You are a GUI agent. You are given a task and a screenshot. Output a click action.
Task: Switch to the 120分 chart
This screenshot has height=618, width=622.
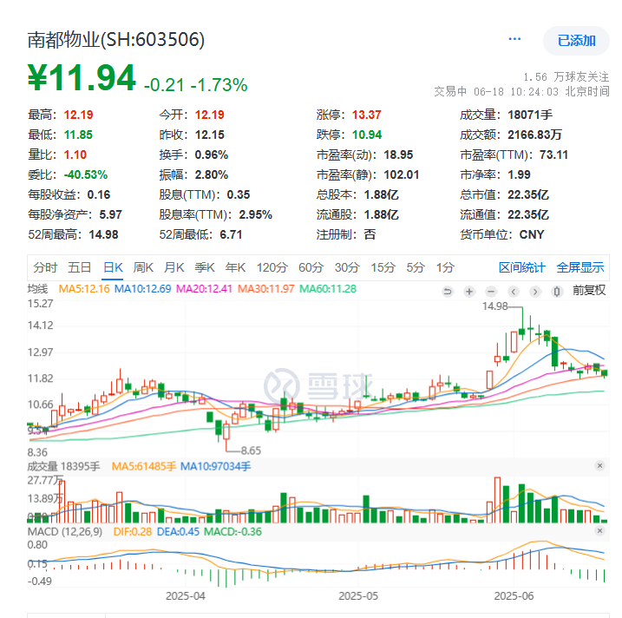tap(272, 267)
